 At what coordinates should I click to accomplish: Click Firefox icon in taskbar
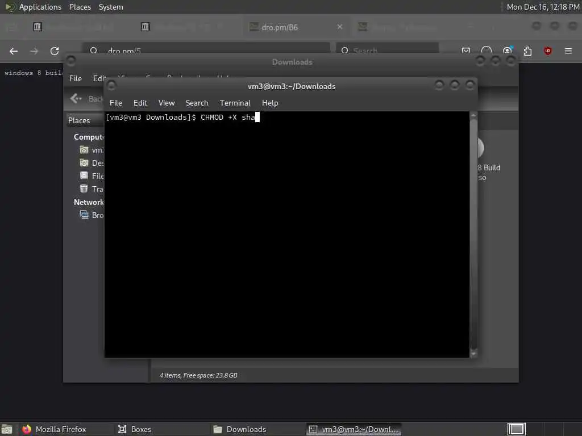pyautogui.click(x=27, y=429)
